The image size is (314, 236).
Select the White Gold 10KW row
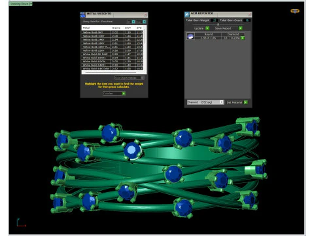tap(113, 62)
